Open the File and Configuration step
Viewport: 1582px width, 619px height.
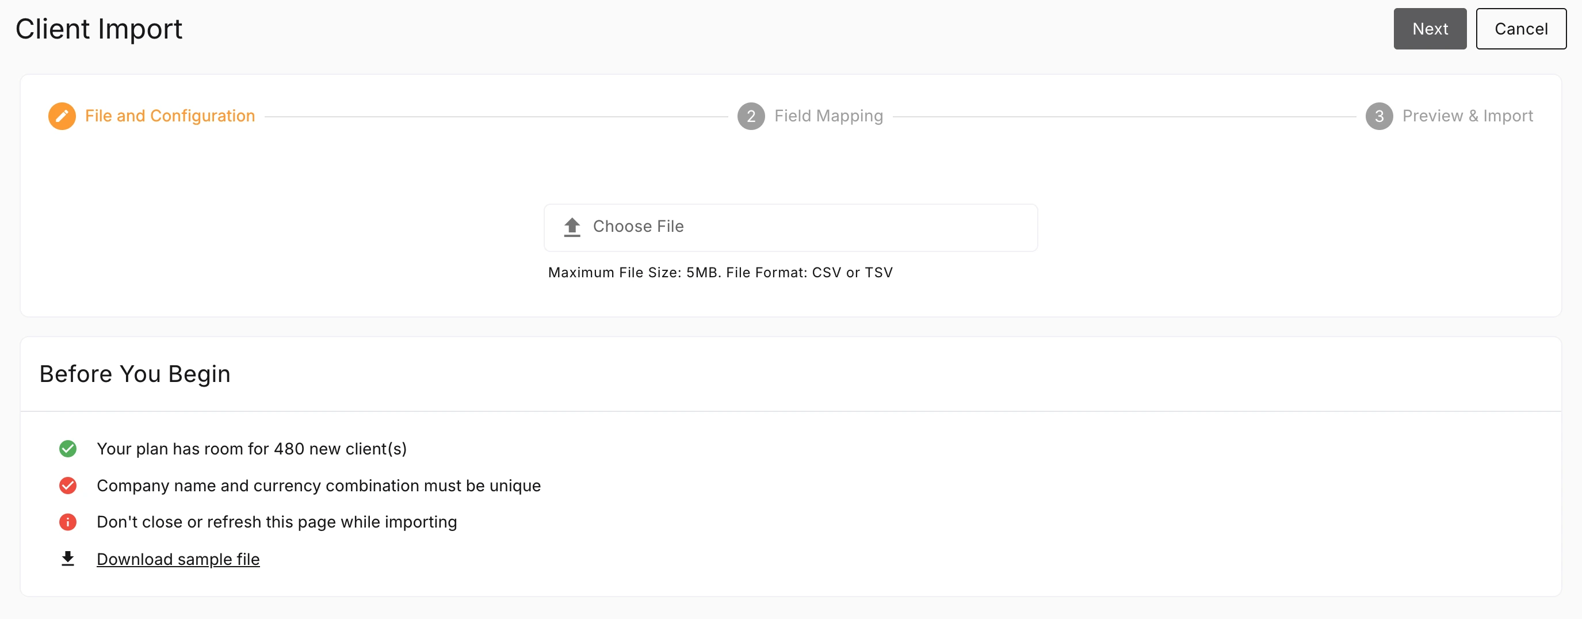pyautogui.click(x=170, y=116)
